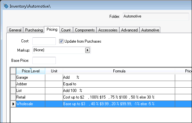Screen dimensions: 192x123
Task: Open the Components tab
Action: point(85,30)
